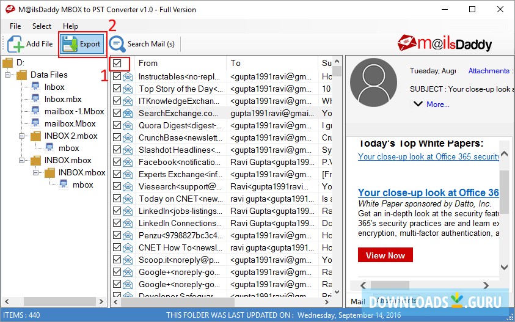The width and height of the screenshot is (515, 322).
Task: Select the LinkedIn Connections mail row
Action: (222, 223)
